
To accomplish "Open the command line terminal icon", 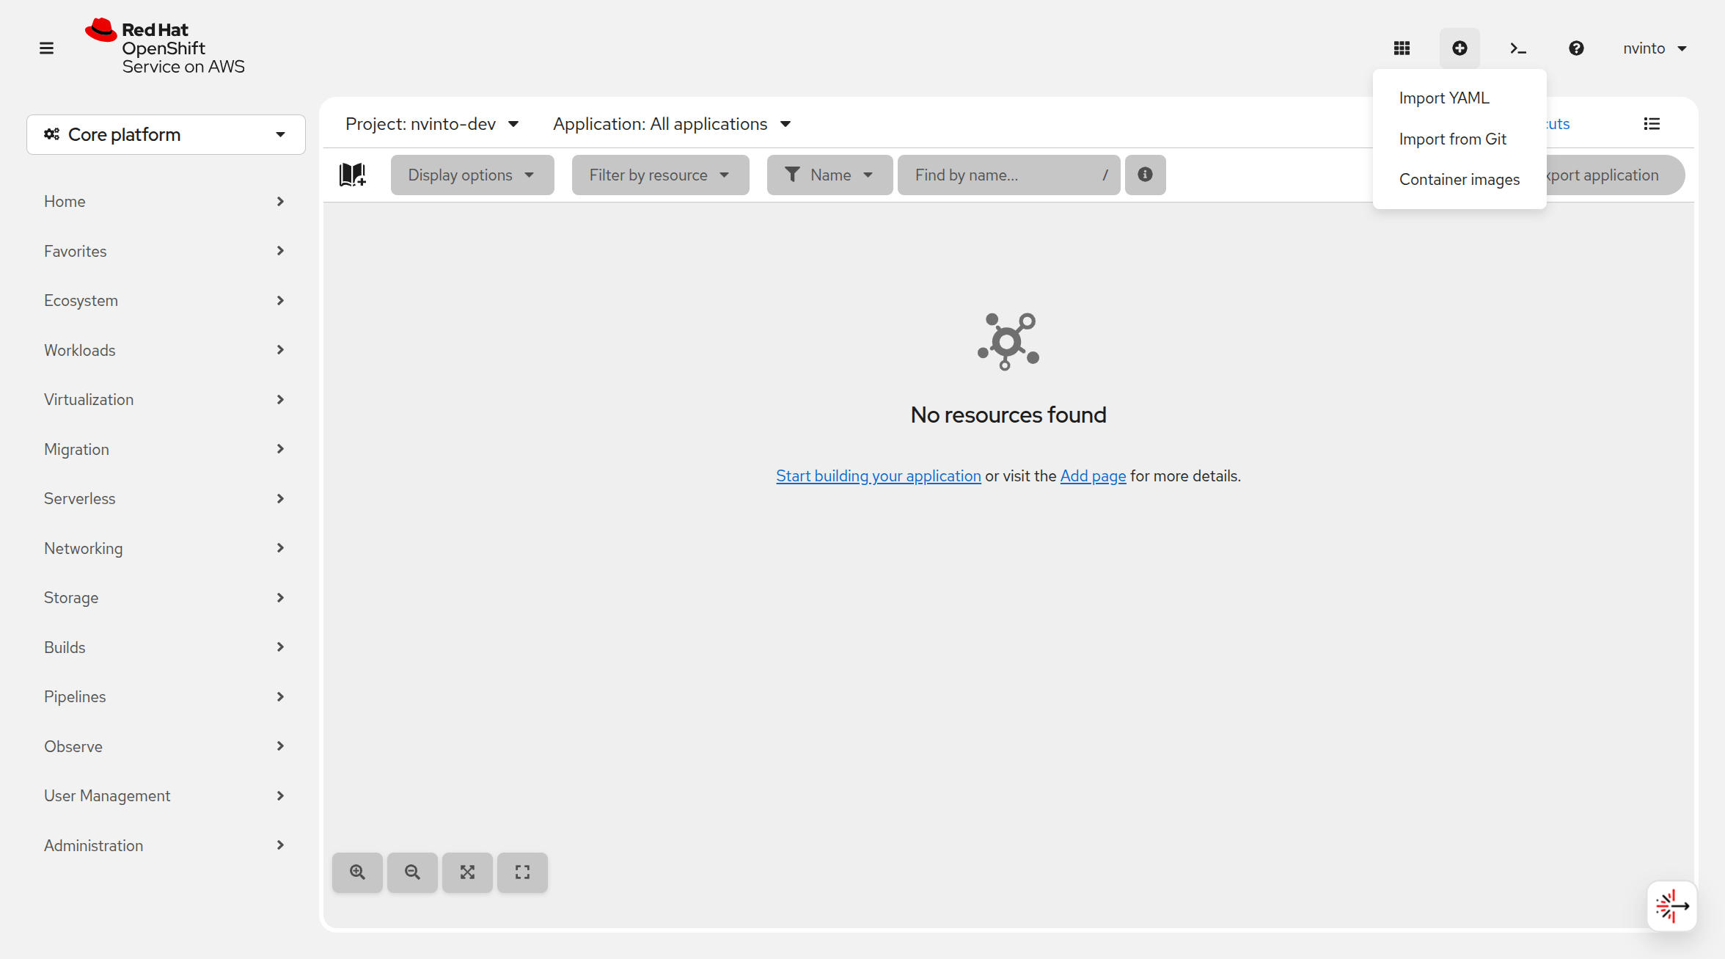I will (x=1517, y=48).
